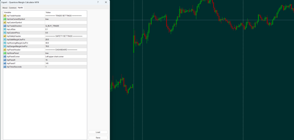Click the Save button
Image resolution: width=294 pixels, height=140 pixels.
click(98, 138)
